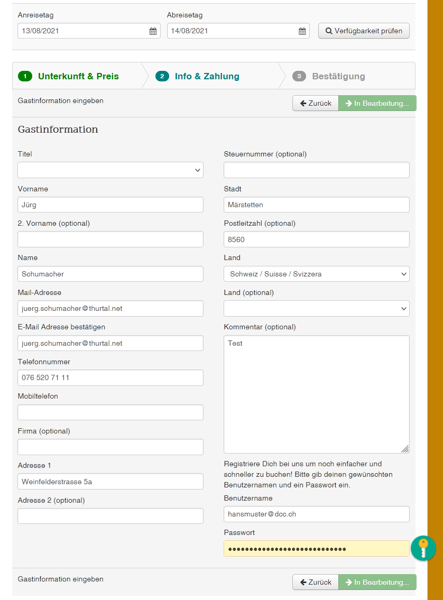
Task: Select the Steuernummer (optional) input
Action: click(x=317, y=170)
